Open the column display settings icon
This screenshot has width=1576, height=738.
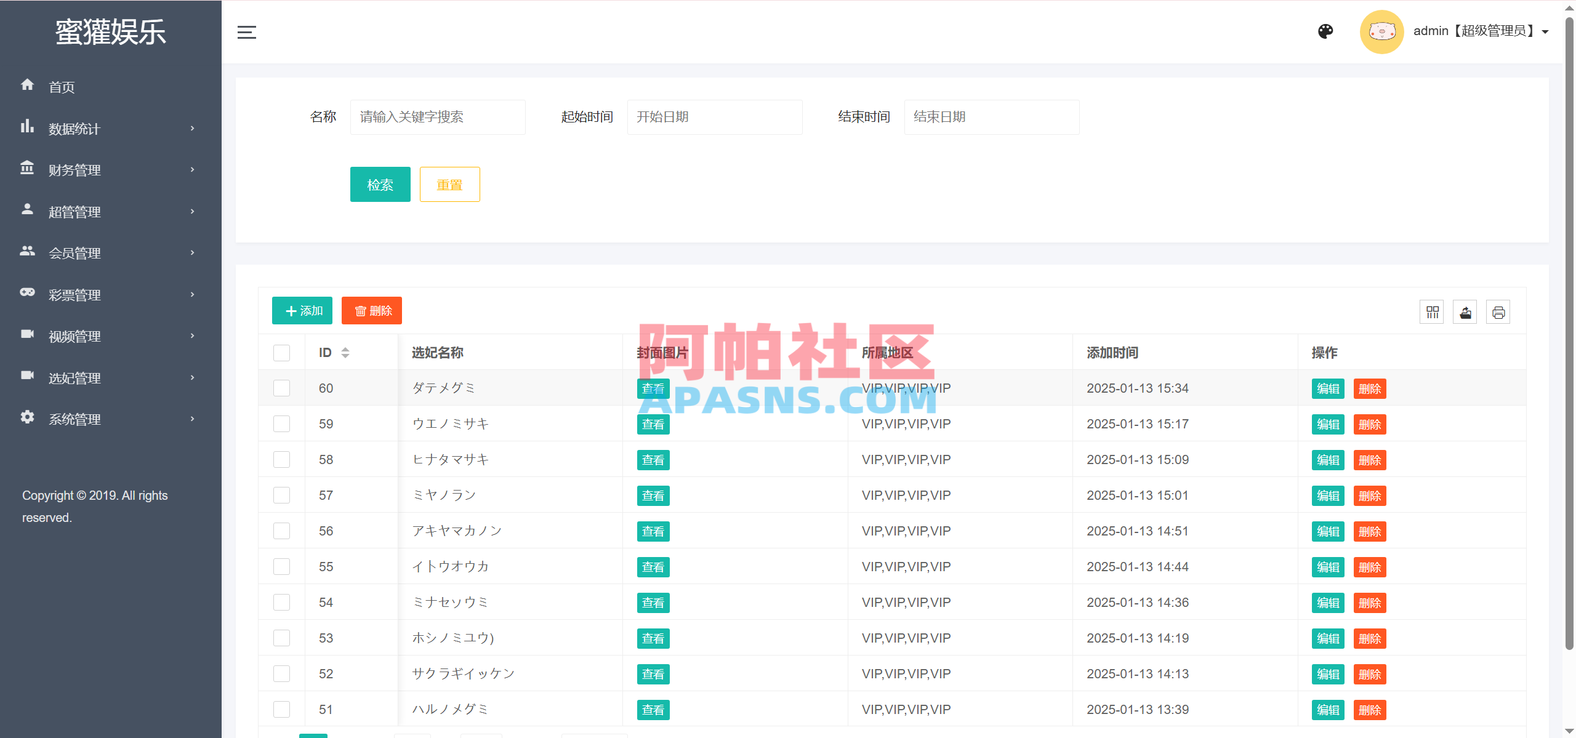coord(1432,311)
